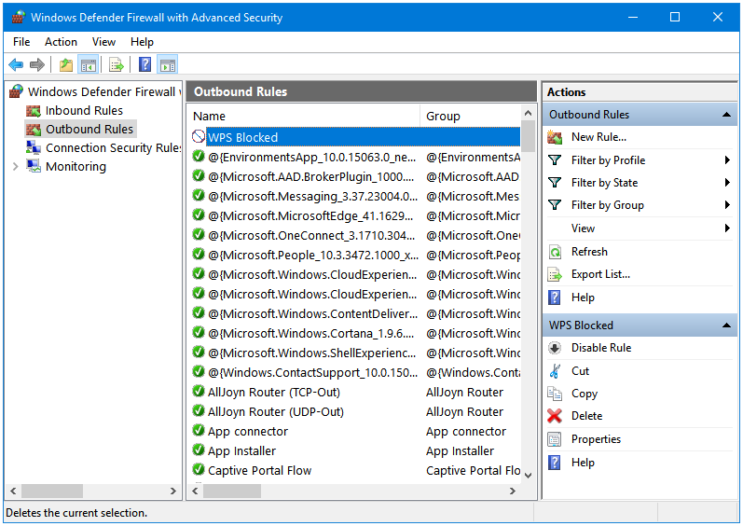743x526 pixels.
Task: Click the Filter by Group funnel icon
Action: 555,205
